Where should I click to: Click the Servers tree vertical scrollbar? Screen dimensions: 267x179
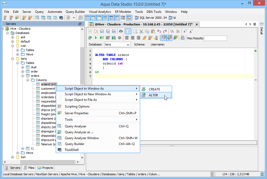(82, 66)
